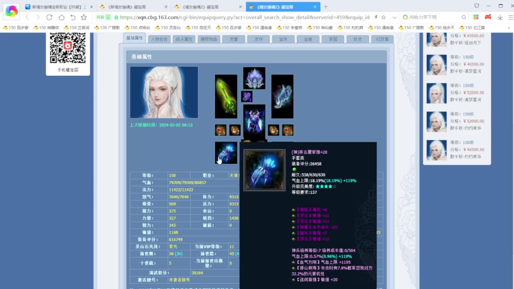
Task: Bookmark page with the star icon left of address bar
Action: (84, 17)
